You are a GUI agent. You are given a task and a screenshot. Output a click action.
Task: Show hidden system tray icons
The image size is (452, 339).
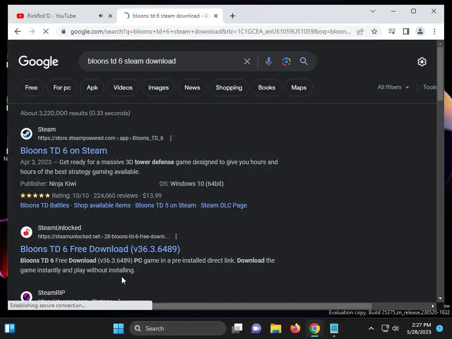371,328
